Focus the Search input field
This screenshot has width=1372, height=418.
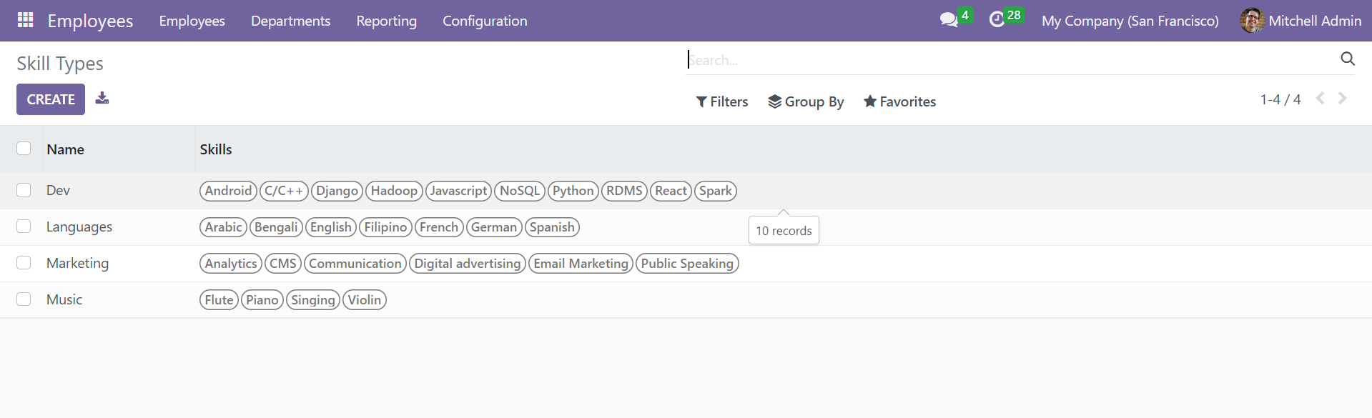[x=1012, y=60]
